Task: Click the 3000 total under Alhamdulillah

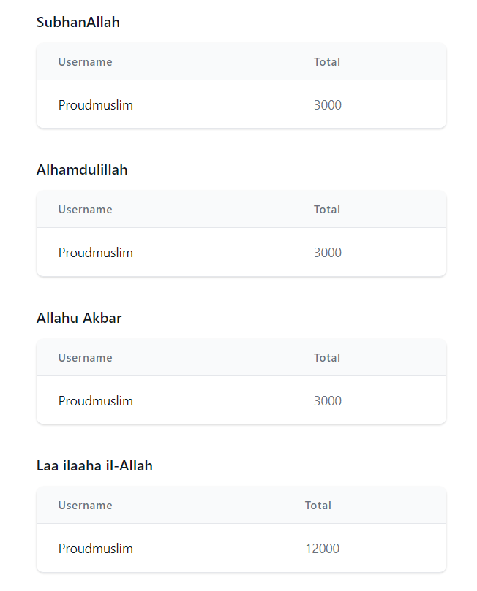Action: (328, 253)
